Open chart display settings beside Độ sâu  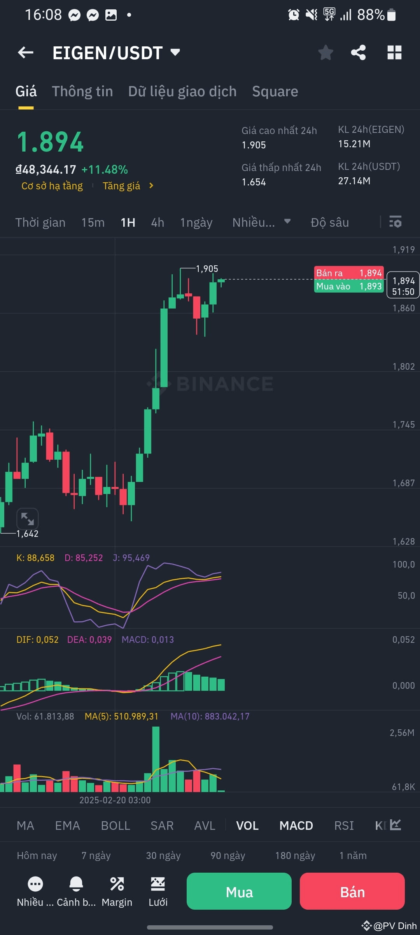click(395, 222)
